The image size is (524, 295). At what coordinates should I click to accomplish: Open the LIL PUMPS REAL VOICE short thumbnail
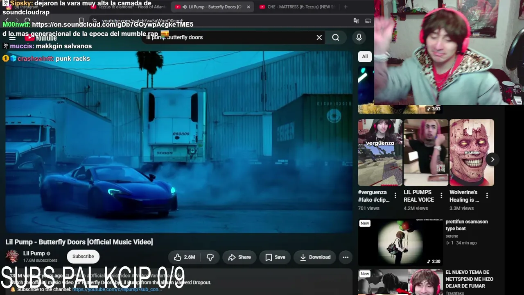pos(426,152)
